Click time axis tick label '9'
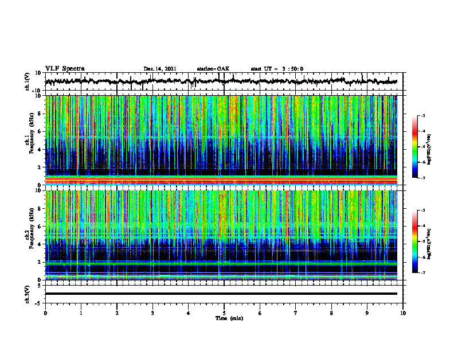This screenshot has height=351, width=454. pyautogui.click(x=367, y=313)
